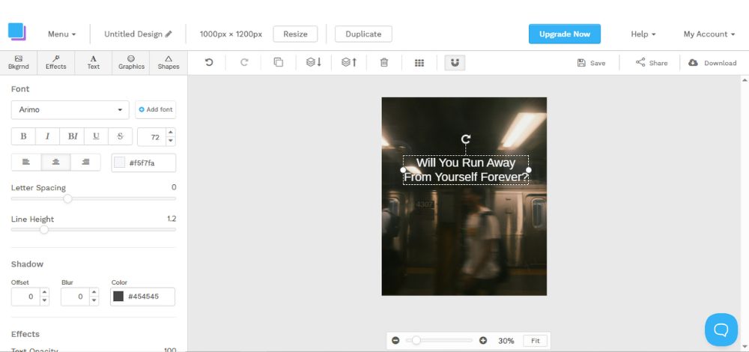Click the Untitled Design title
This screenshot has width=749, height=352.
pos(133,34)
